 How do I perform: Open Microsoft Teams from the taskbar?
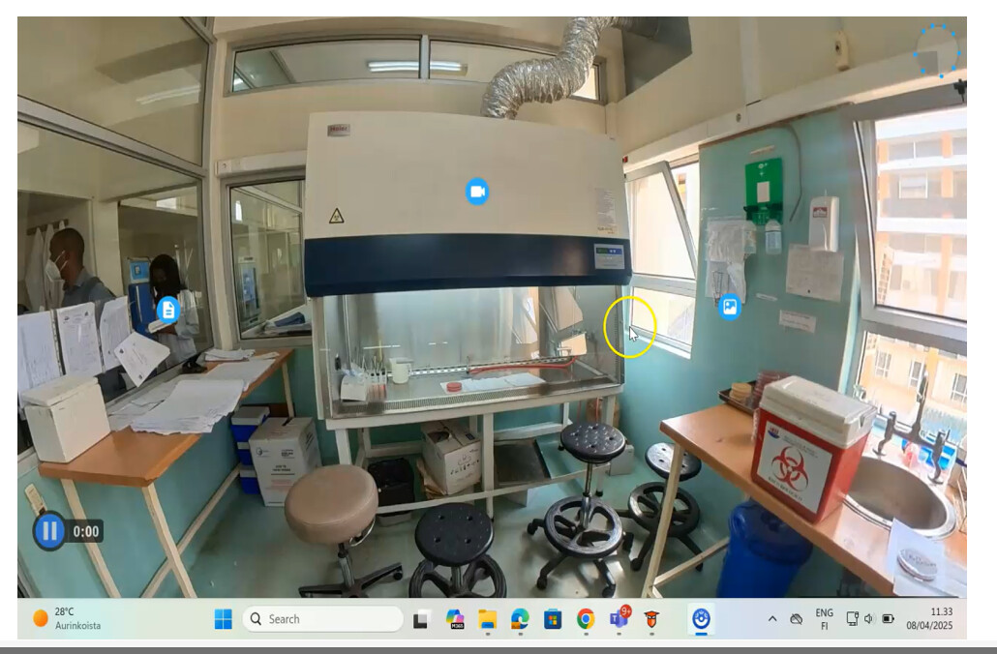coord(619,619)
